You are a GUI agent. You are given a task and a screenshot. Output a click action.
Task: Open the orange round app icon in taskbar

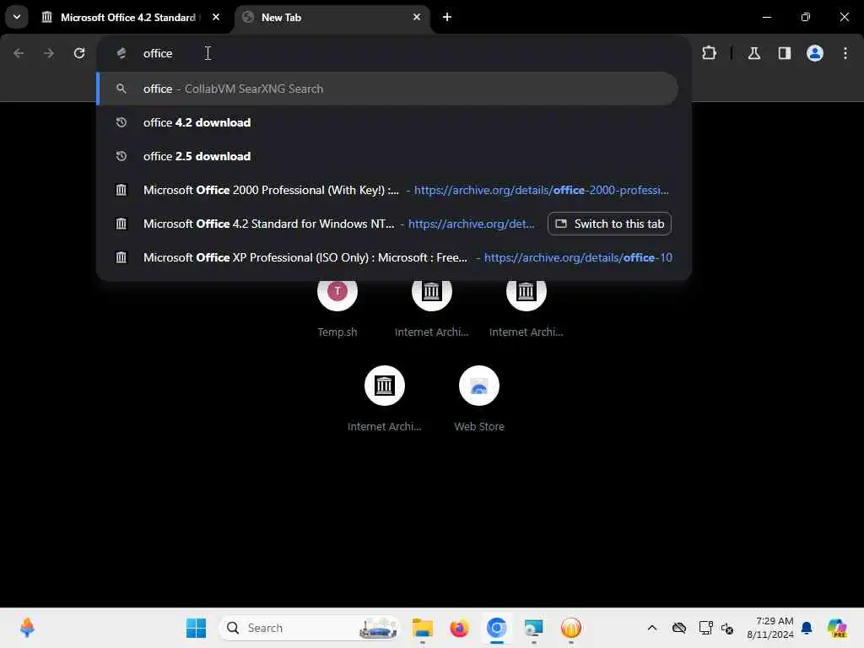click(x=571, y=628)
